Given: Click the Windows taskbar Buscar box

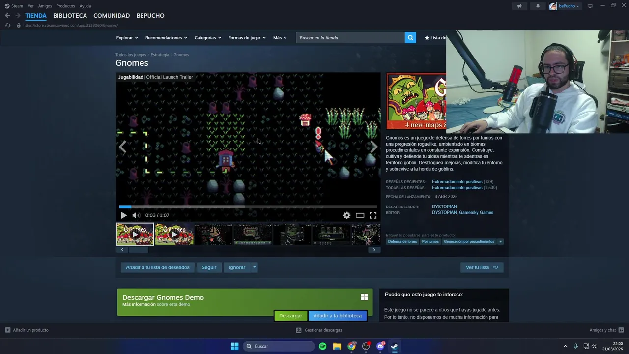Looking at the screenshot, I should point(279,346).
